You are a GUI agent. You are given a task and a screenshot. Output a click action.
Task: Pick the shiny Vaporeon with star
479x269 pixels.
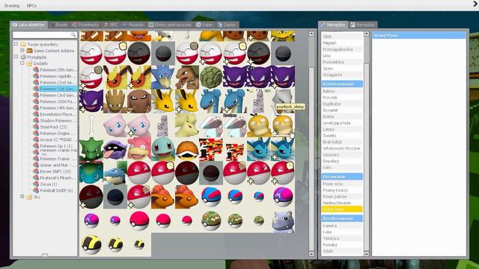pos(283,149)
